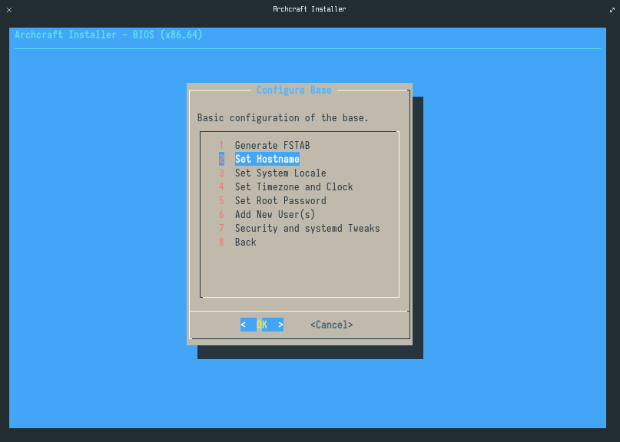Maximize window using top-right expand icon
The image size is (620, 442).
[x=612, y=10]
